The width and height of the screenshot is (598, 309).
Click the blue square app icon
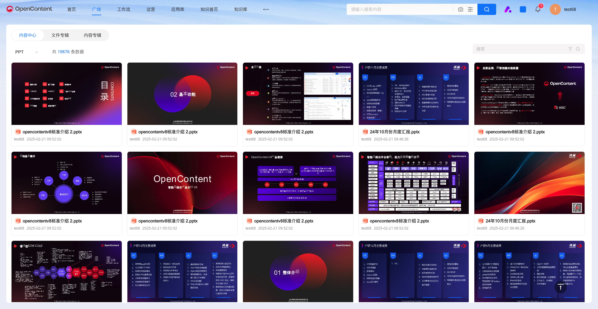point(523,9)
